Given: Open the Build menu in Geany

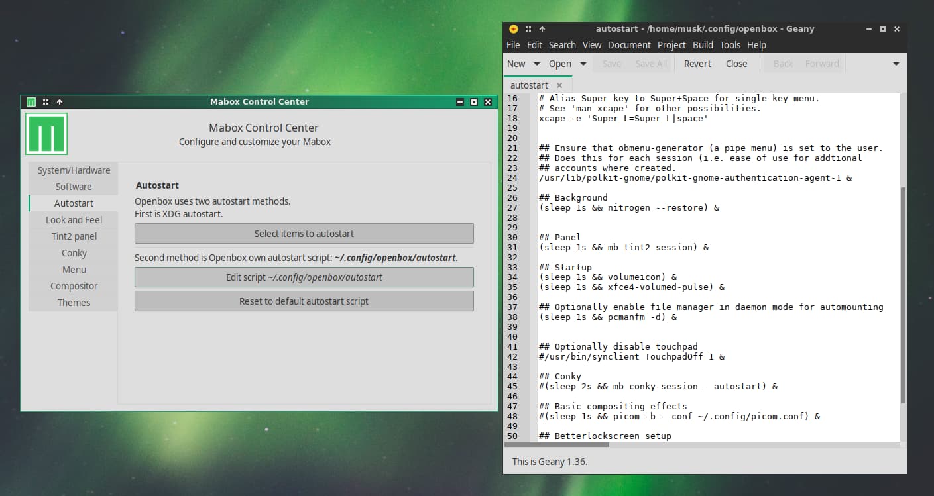Looking at the screenshot, I should click(x=703, y=45).
